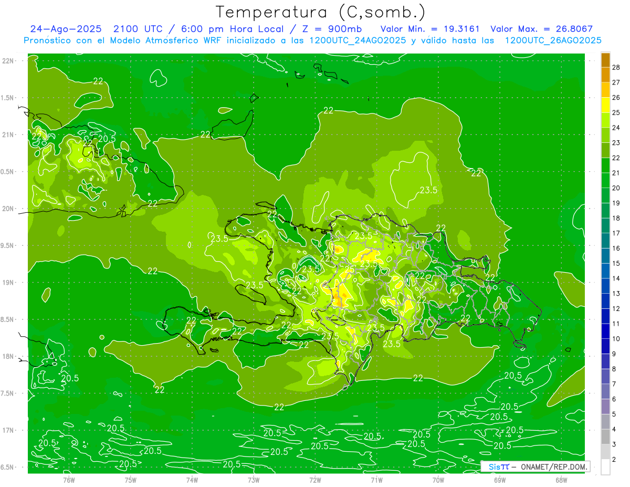This screenshot has width=630, height=487.
Task: Click the blue legend swatch between 13 and 14
Action: 605,285
